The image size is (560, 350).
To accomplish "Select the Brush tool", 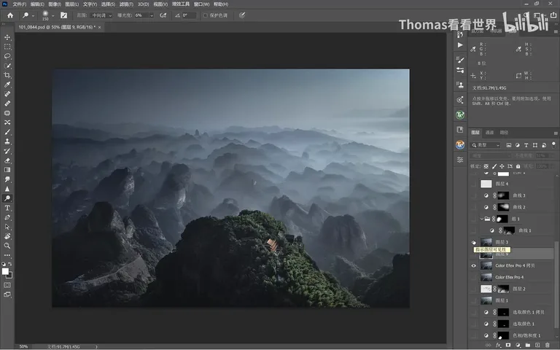I will (x=7, y=132).
